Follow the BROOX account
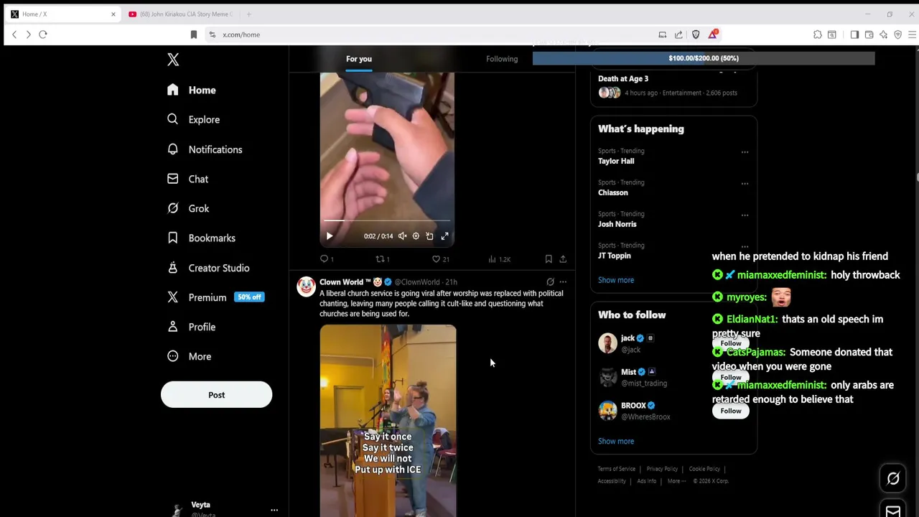Viewport: 919px width, 517px height. coord(731,411)
